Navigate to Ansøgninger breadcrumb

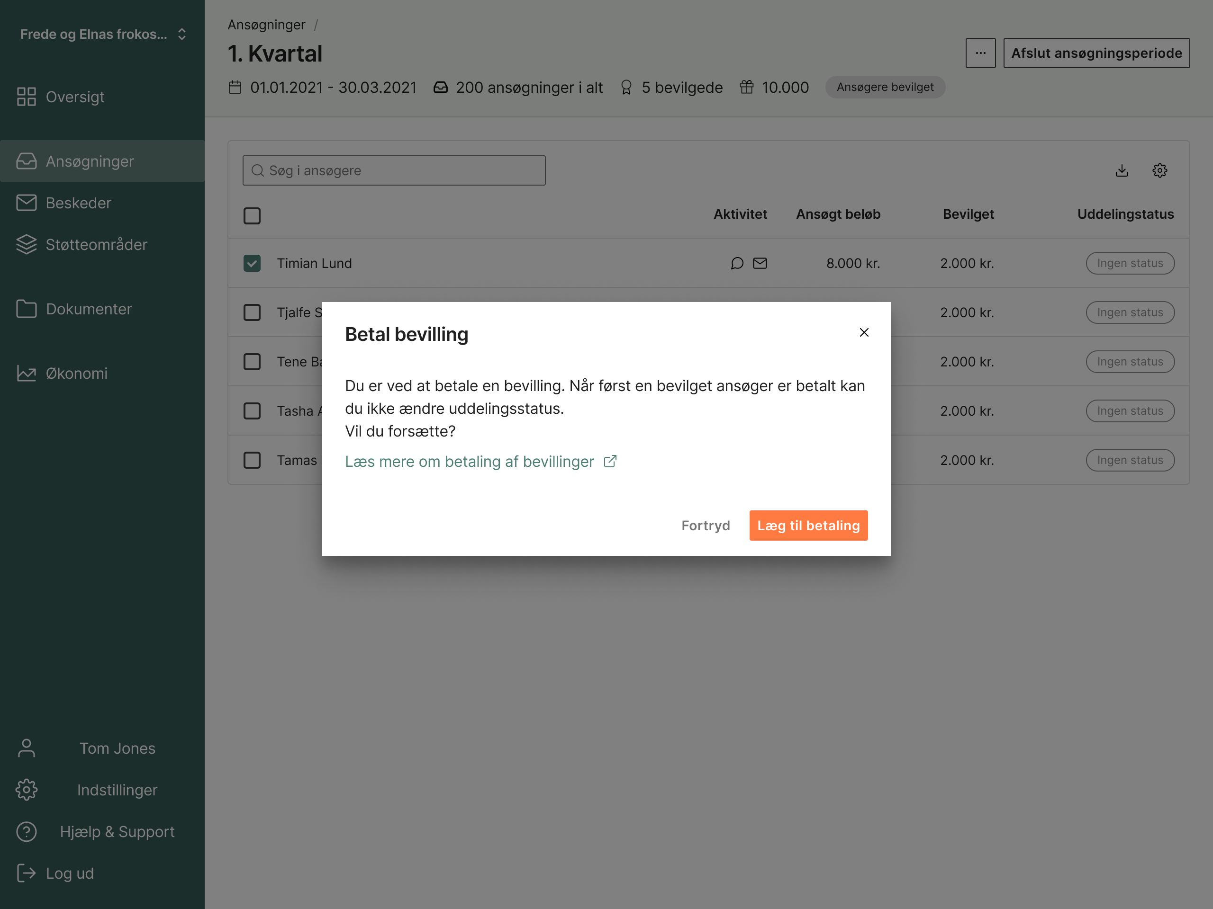(x=266, y=25)
